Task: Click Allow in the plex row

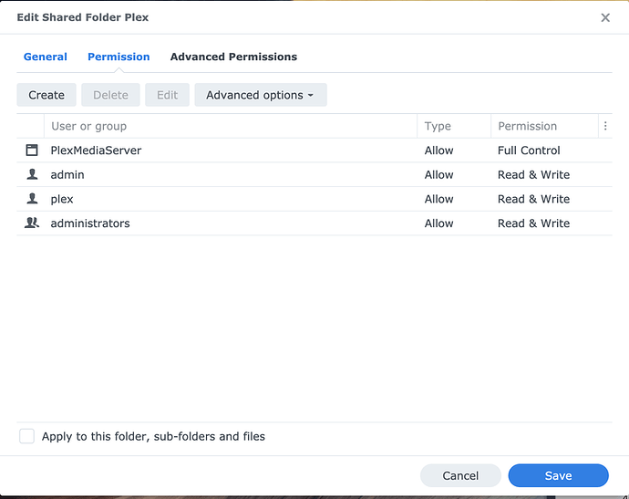Action: click(x=438, y=199)
